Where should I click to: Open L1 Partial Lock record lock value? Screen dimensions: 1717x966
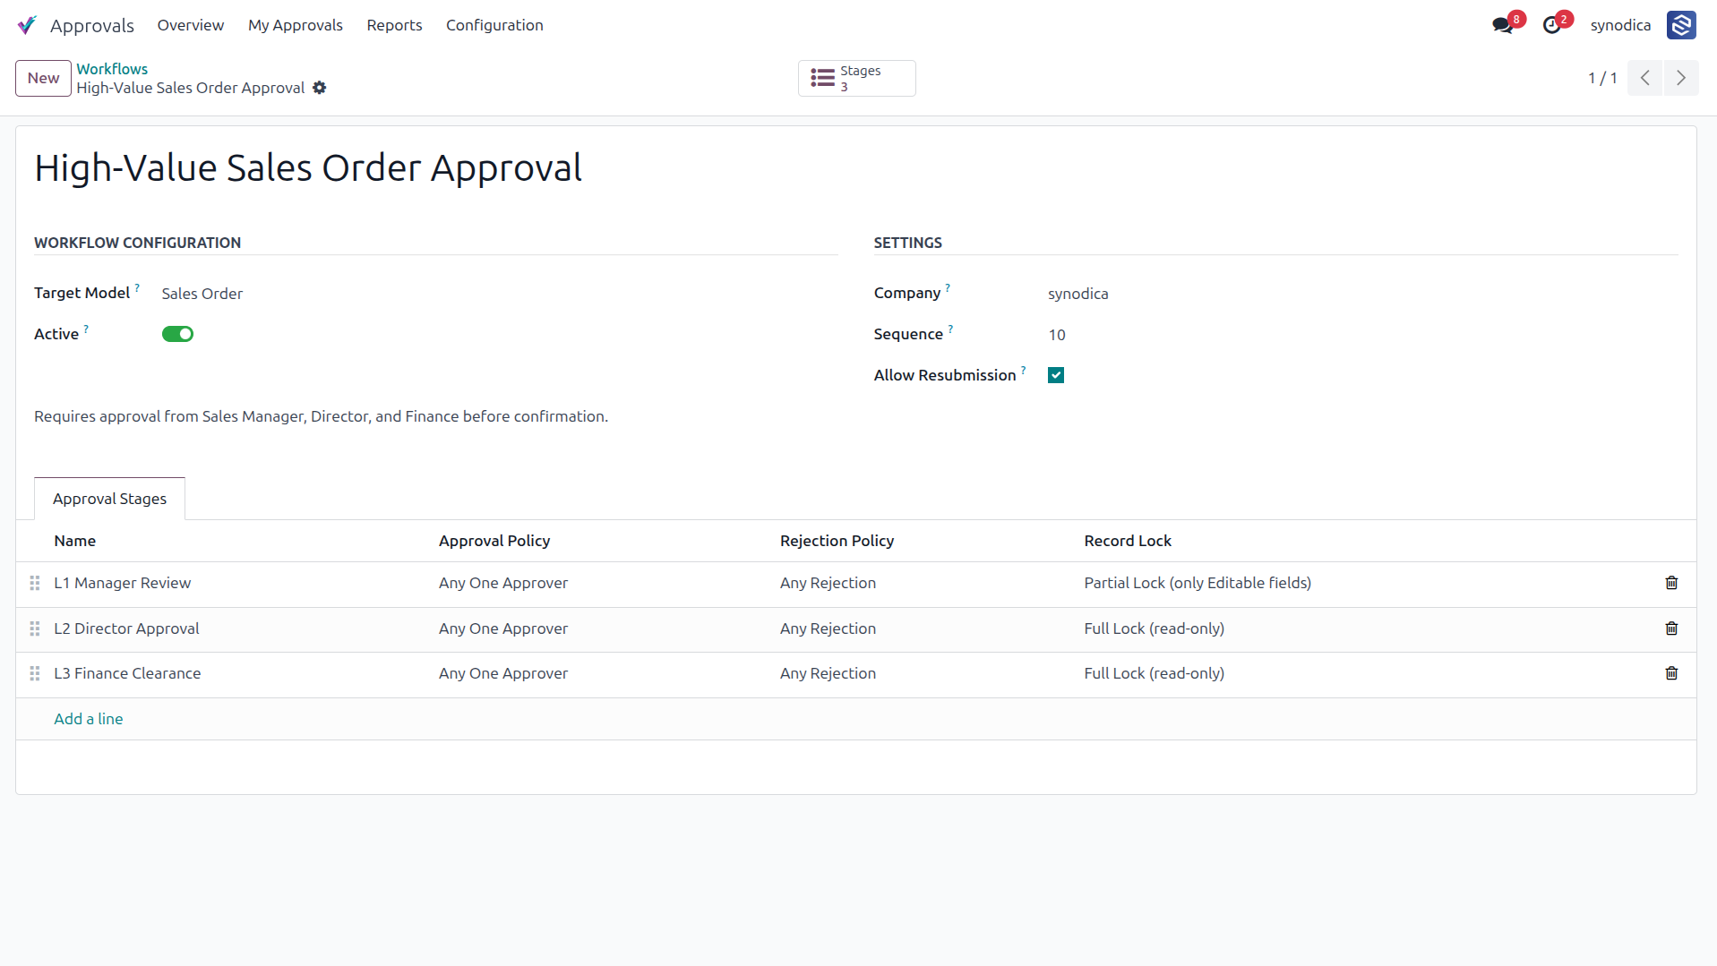point(1198,583)
